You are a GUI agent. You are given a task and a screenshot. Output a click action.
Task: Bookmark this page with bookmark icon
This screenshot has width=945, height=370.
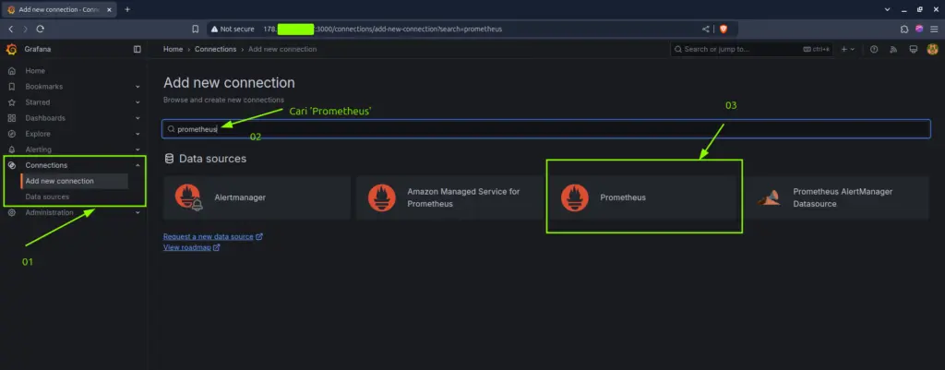(x=196, y=29)
